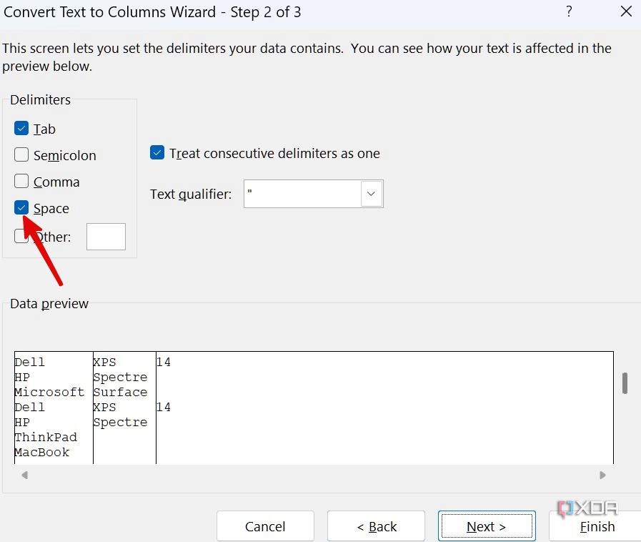Click the Next button
The image size is (641, 542).
point(487,526)
